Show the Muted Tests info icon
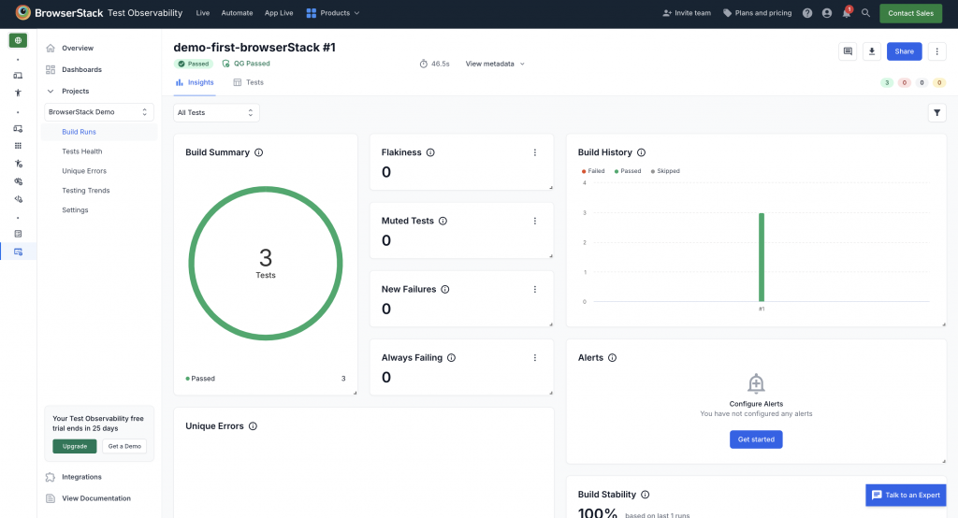Image resolution: width=958 pixels, height=518 pixels. pos(443,221)
